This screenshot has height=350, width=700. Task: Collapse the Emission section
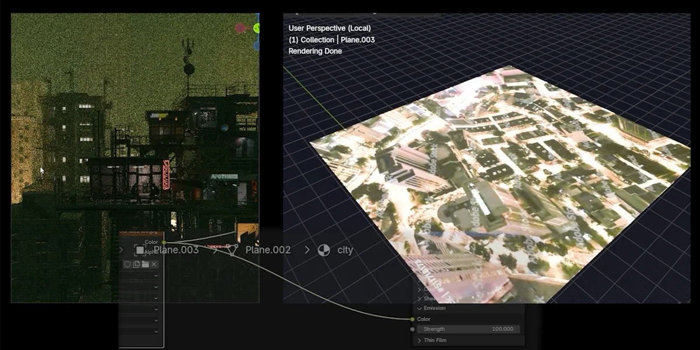(419, 308)
